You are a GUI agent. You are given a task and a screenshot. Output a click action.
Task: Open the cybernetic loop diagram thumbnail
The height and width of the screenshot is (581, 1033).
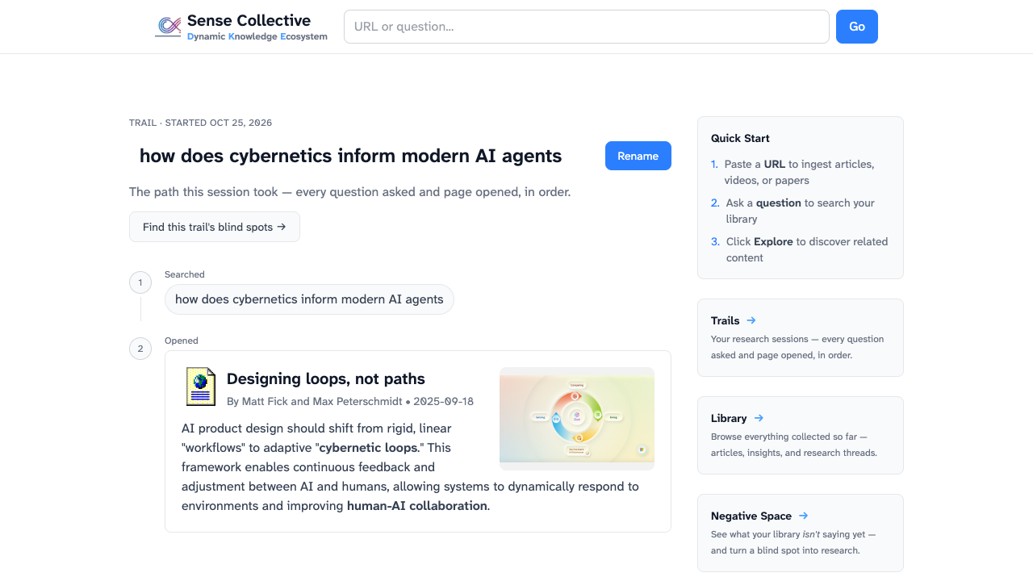tap(577, 419)
